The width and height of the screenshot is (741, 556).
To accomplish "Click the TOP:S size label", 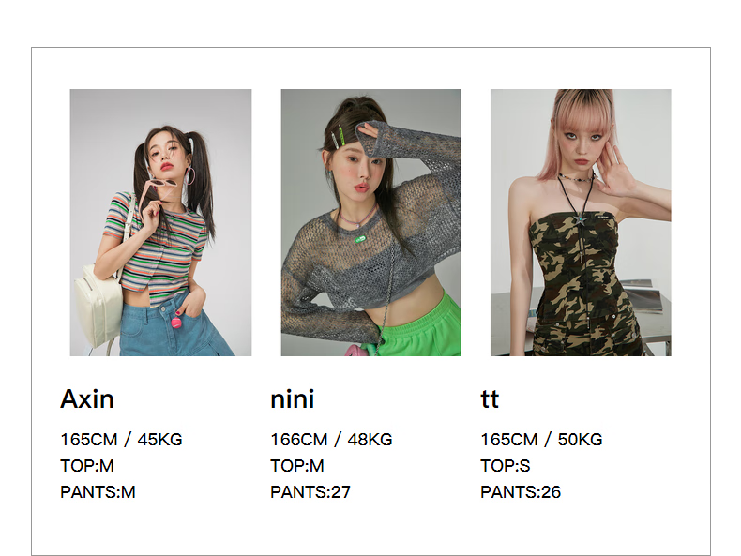I will 506,466.
